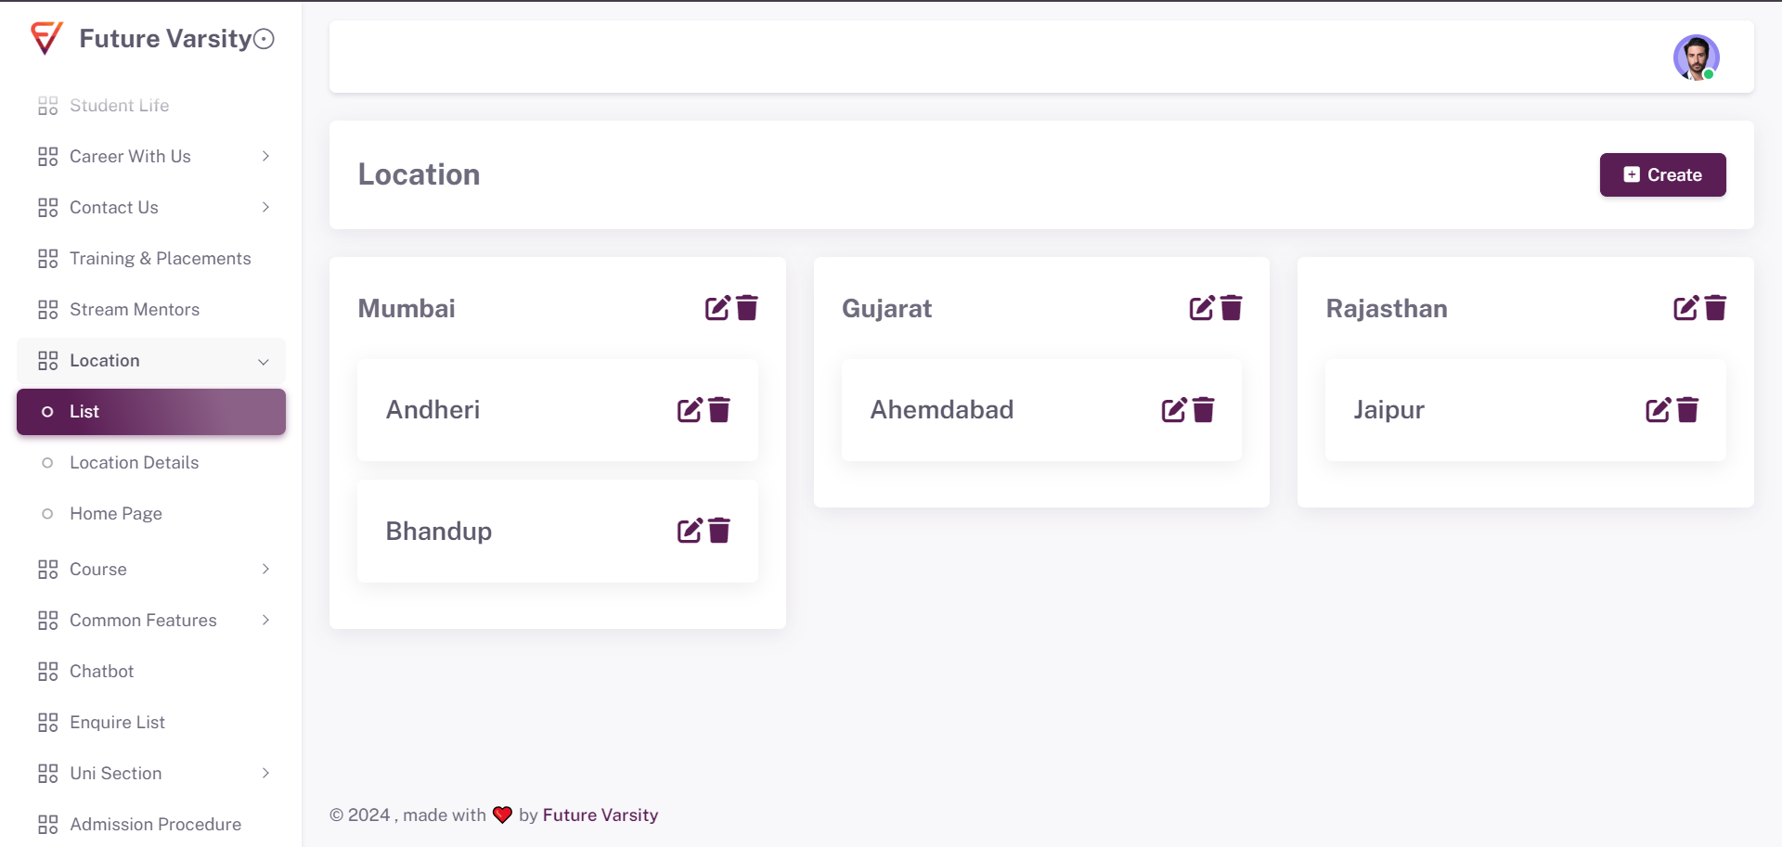Image resolution: width=1782 pixels, height=847 pixels.
Task: Open the Stream Mentors menu item
Action: (x=135, y=309)
